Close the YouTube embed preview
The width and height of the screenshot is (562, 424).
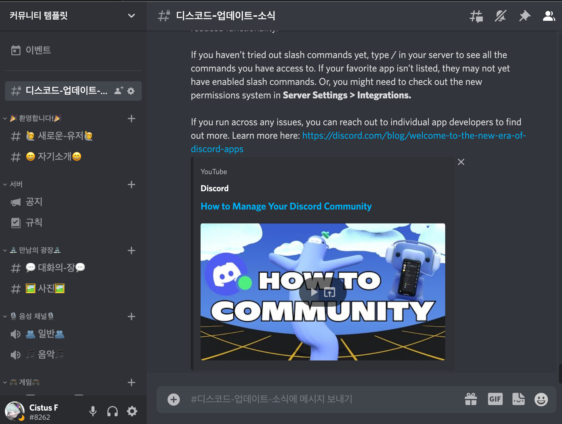point(461,162)
